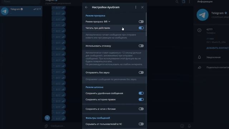Viewport: 229px width, 129px height.
Task: Click the W sender avatar in chat
Action: click(47, 118)
